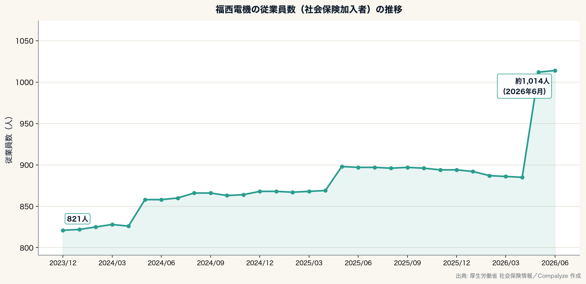Click the 821人 starting value label
This screenshot has width=586, height=284.
pos(78,219)
